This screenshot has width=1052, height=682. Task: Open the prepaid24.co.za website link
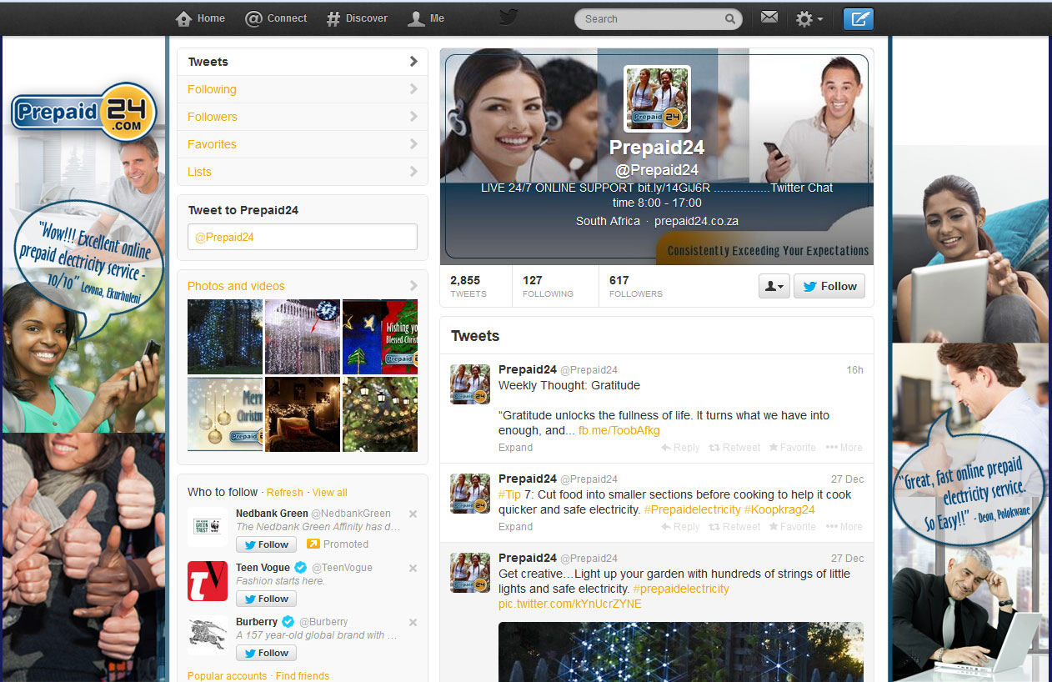click(696, 221)
